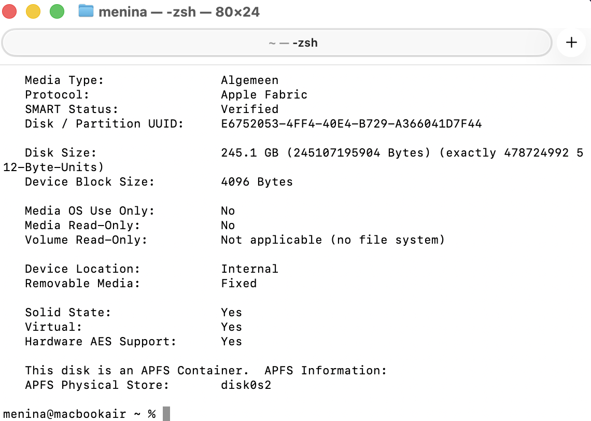
Task: Click the "Hardware AES Support:" label
Action: coord(101,342)
